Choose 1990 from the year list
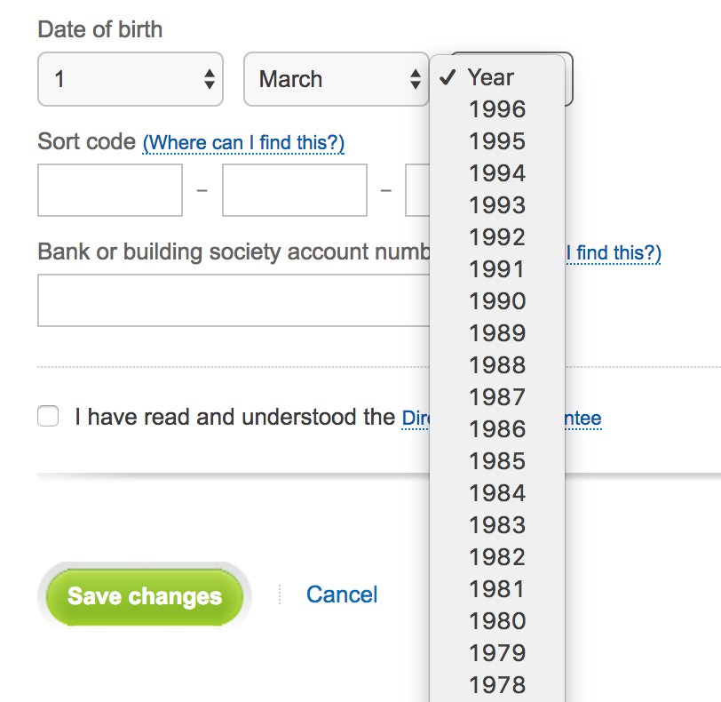Screen dimensions: 721x702 point(497,301)
